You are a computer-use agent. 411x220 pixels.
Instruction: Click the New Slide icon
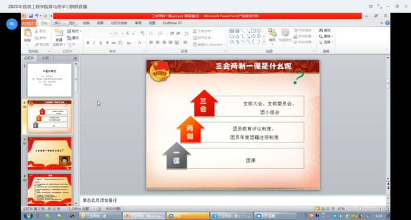tap(59, 33)
